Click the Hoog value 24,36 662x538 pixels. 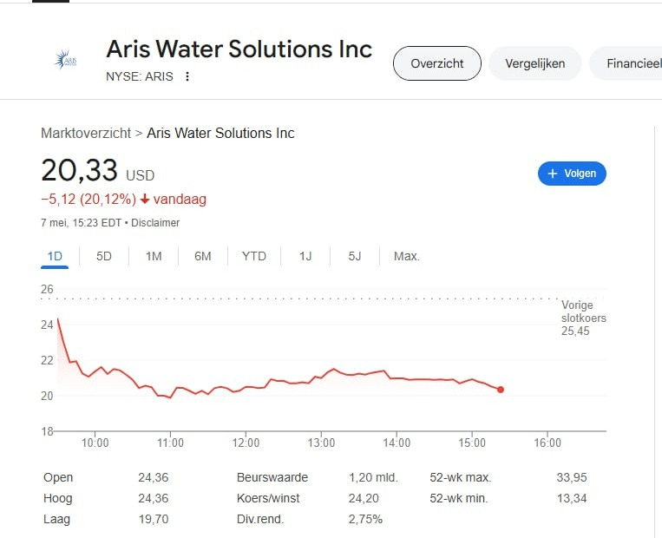pos(154,498)
